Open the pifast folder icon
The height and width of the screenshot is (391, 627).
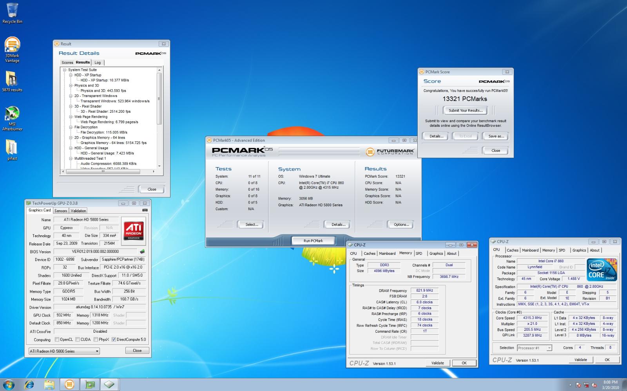(x=12, y=150)
